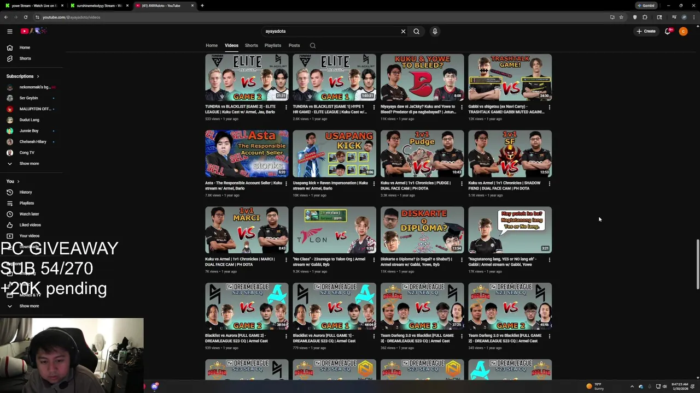Reload the page
The width and height of the screenshot is (700, 393).
[x=25, y=17]
